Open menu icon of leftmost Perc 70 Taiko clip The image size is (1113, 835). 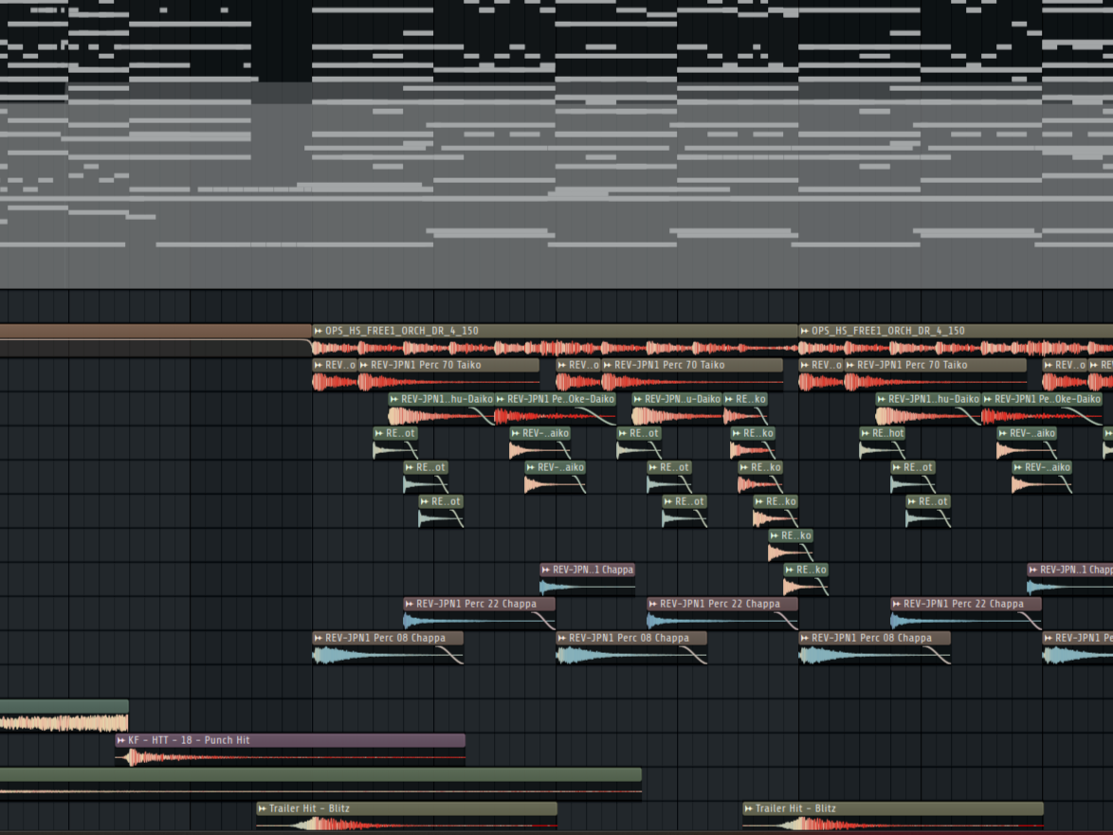click(x=364, y=365)
